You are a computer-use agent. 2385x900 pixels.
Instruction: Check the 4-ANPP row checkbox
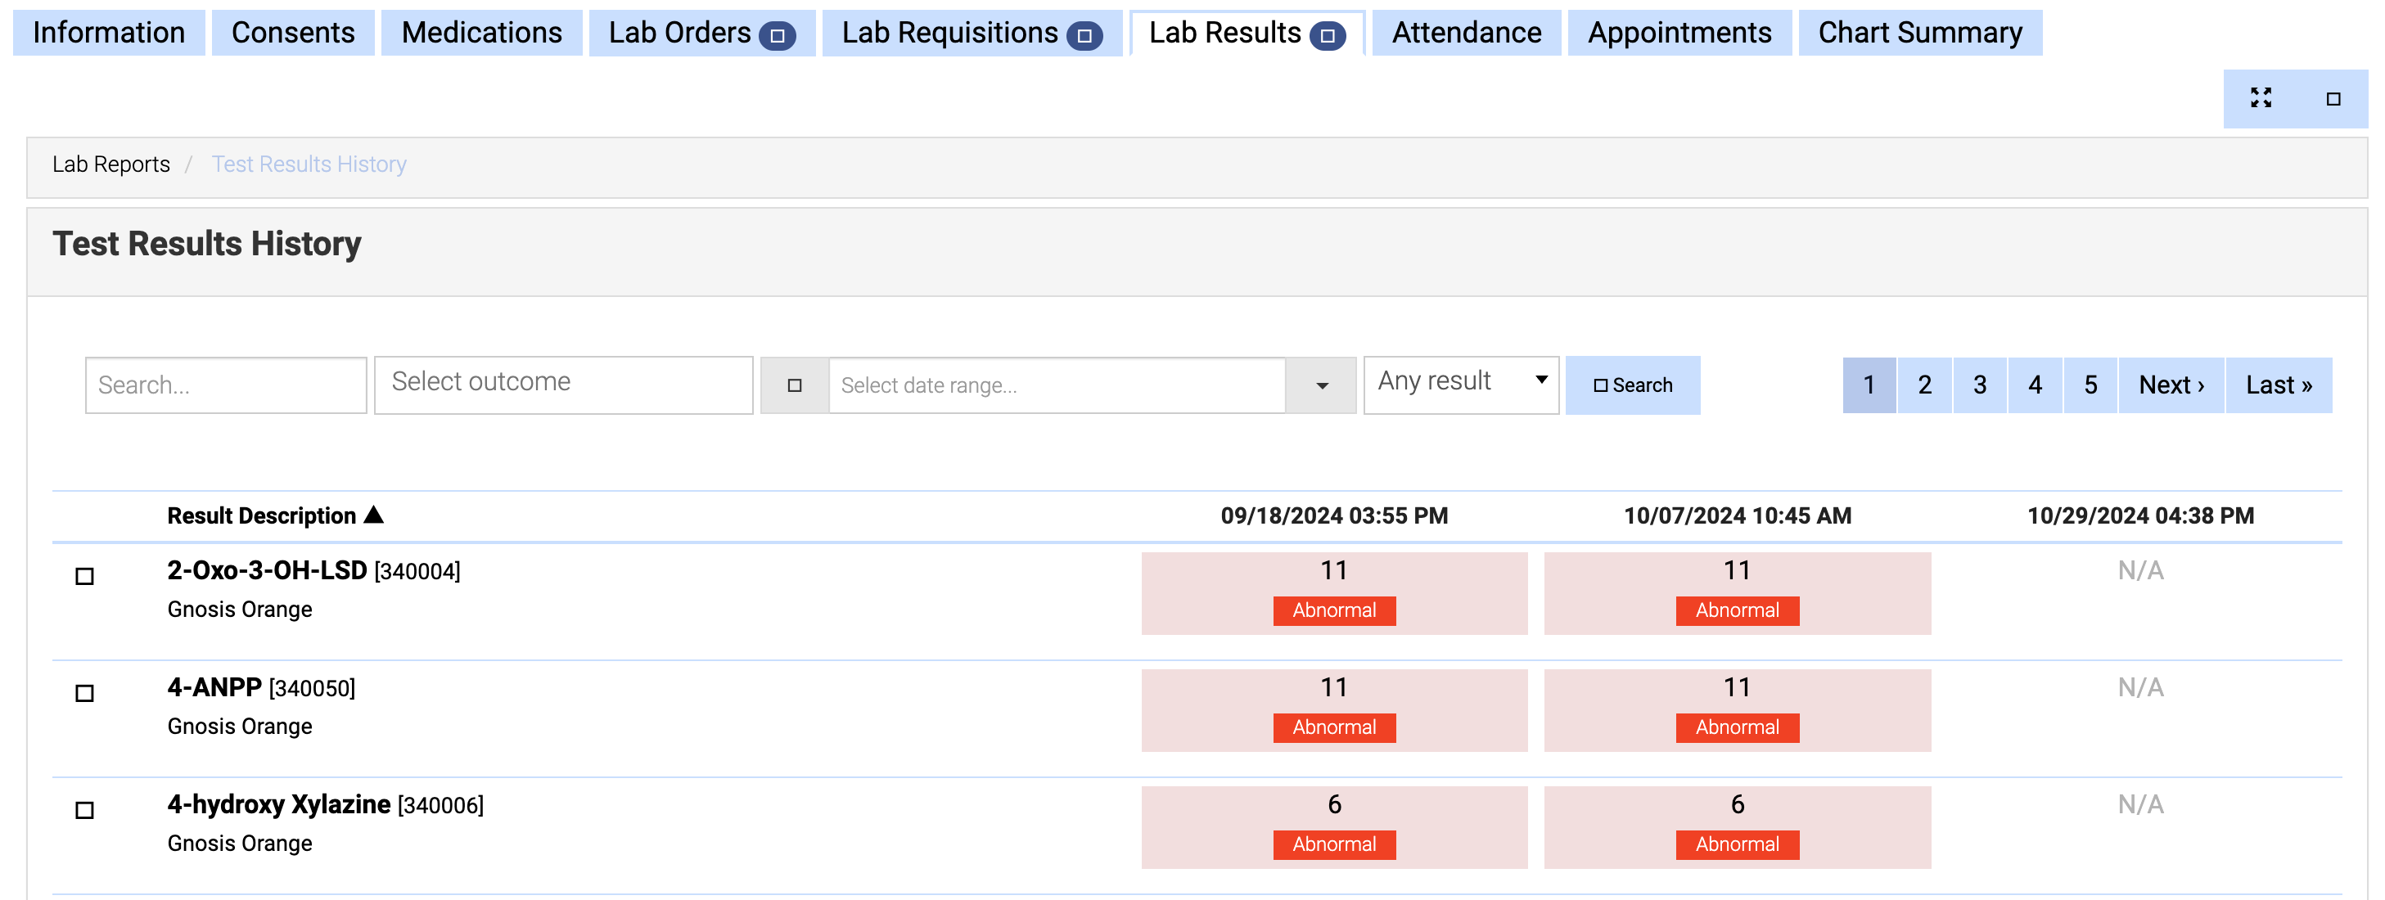coord(84,693)
